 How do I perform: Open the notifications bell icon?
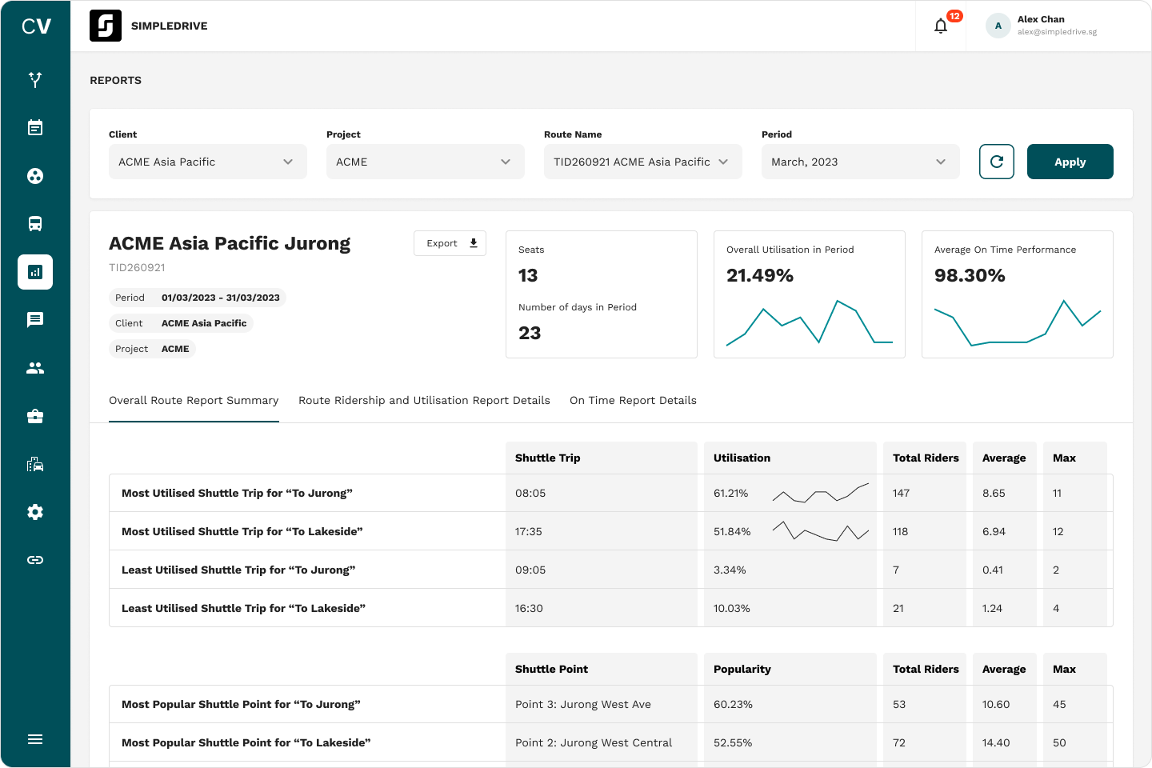pyautogui.click(x=941, y=26)
